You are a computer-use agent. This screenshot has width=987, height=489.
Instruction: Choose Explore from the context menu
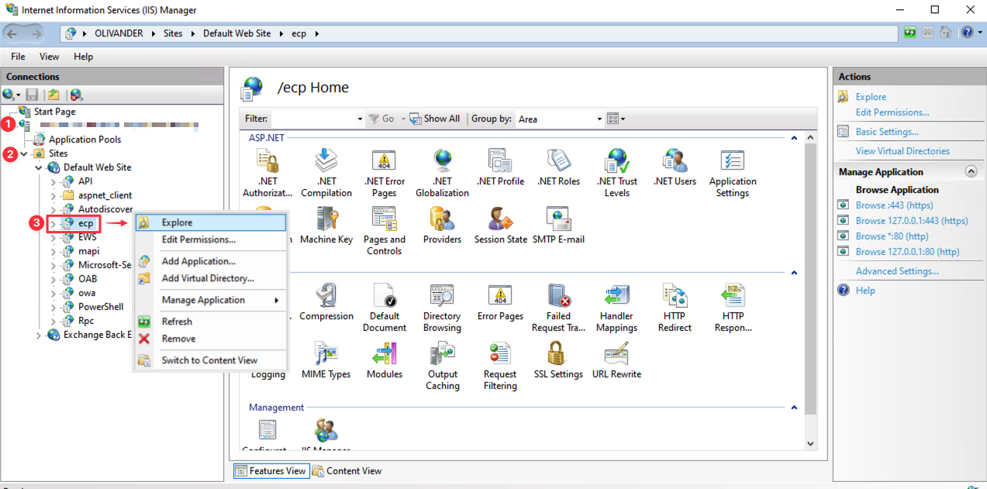coord(177,222)
